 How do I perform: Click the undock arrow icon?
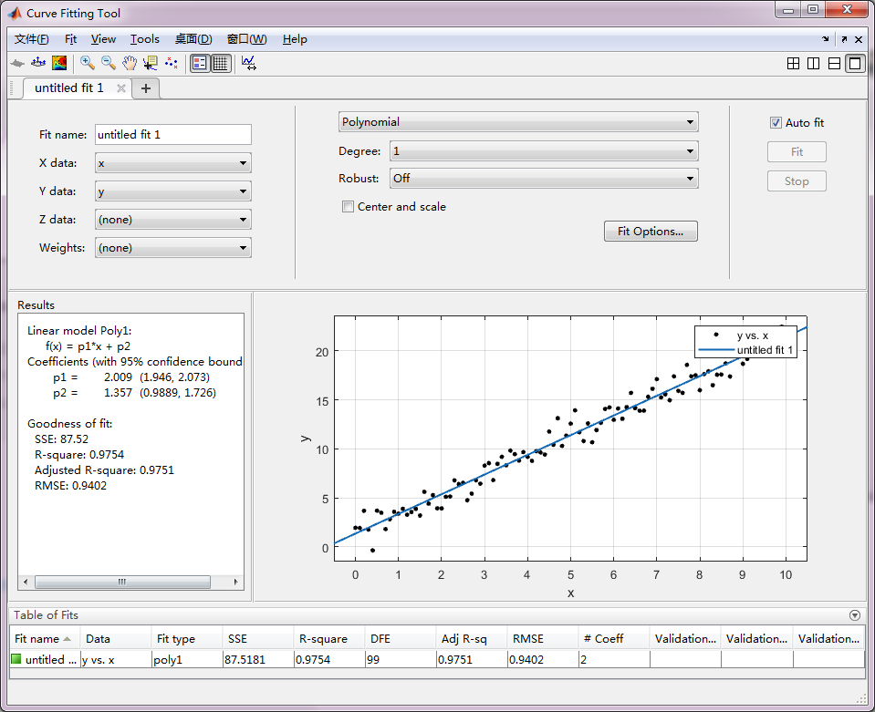(x=844, y=39)
